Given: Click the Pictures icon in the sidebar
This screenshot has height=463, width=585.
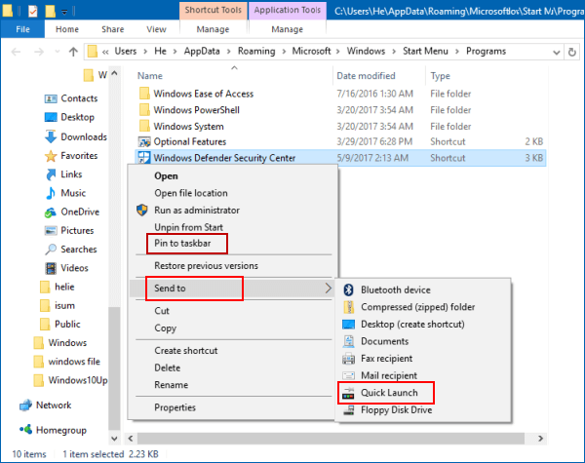Looking at the screenshot, I should (51, 231).
